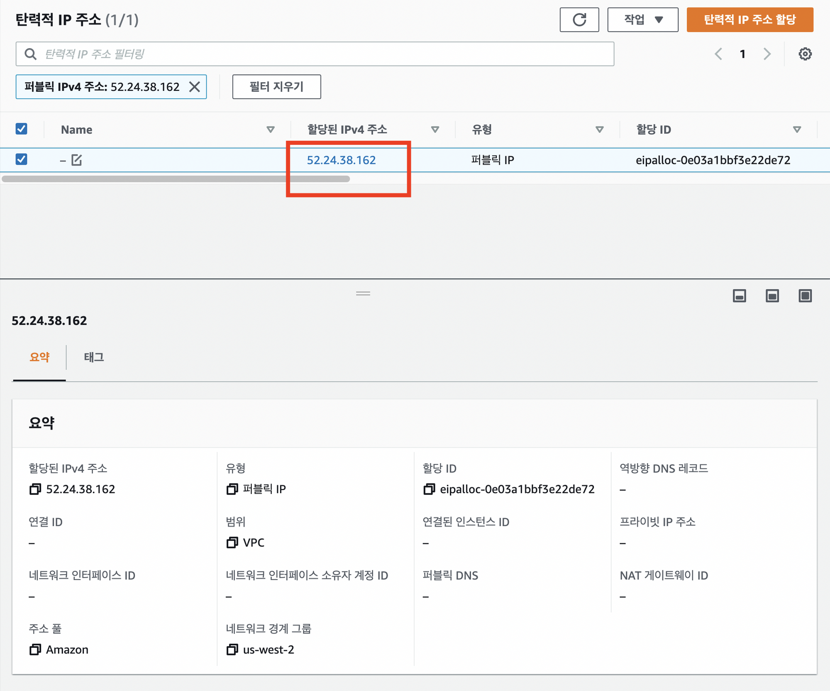This screenshot has height=691, width=830.
Task: Sort by the Name column arrow
Action: pyautogui.click(x=271, y=129)
